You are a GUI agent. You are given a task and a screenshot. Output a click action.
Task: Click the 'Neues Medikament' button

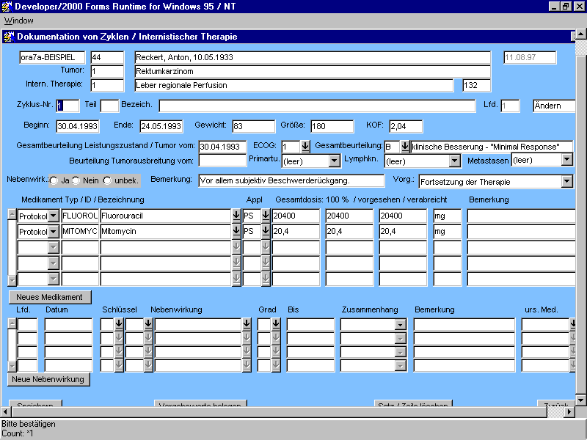(51, 297)
